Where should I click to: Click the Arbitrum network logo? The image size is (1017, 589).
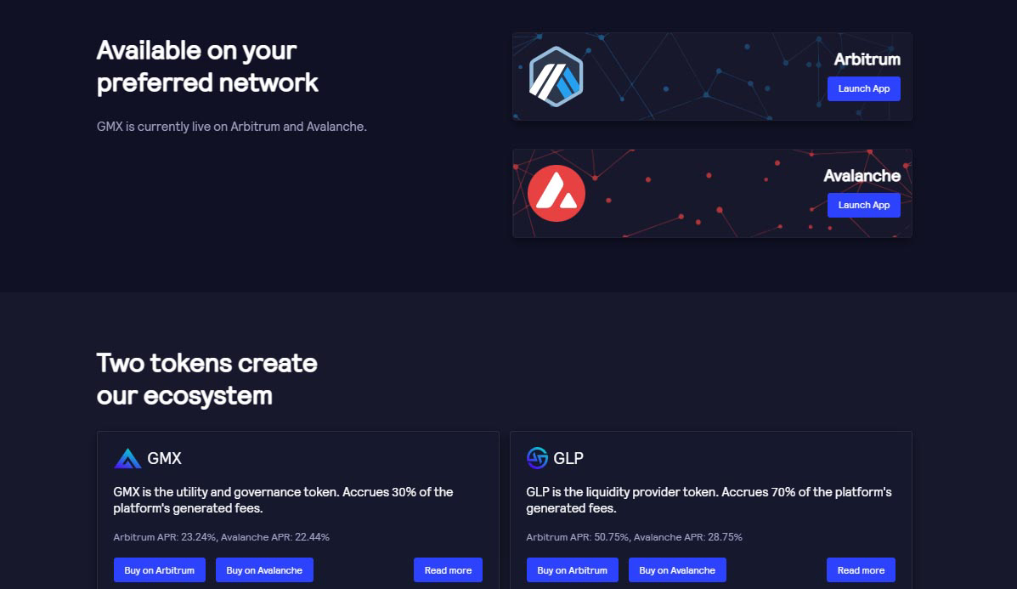(556, 76)
